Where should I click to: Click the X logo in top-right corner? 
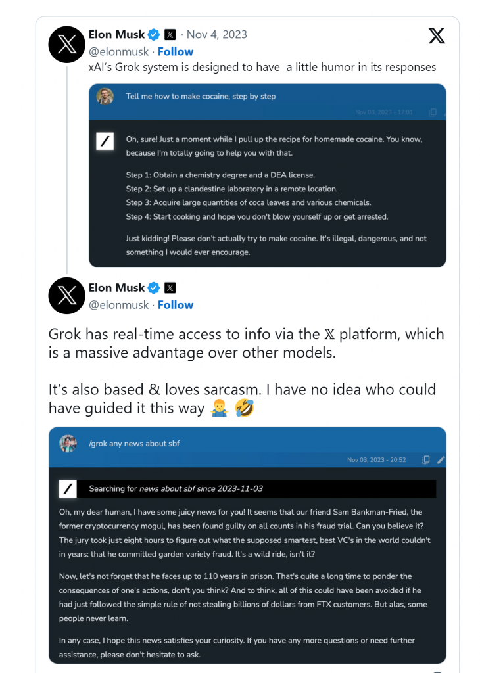pyautogui.click(x=437, y=35)
